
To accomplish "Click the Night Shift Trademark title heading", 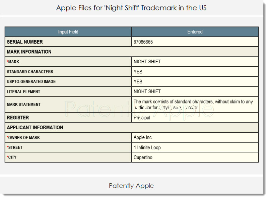I will 131,8.
